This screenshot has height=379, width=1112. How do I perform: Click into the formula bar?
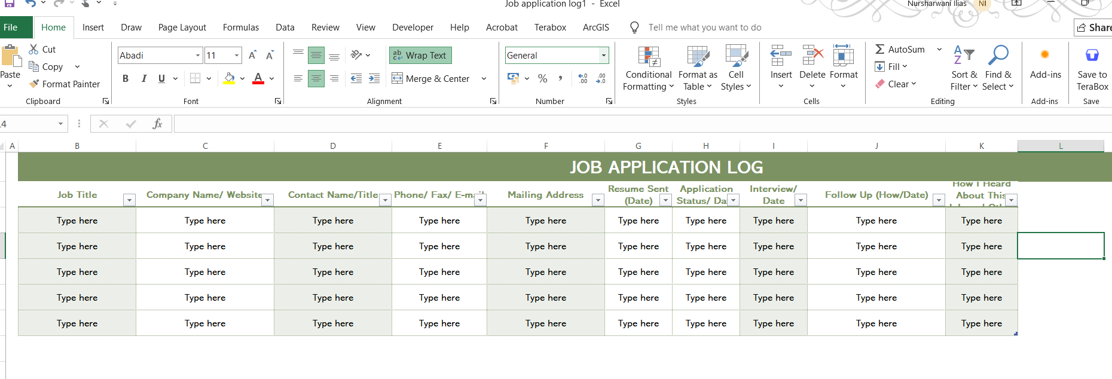[x=643, y=124]
